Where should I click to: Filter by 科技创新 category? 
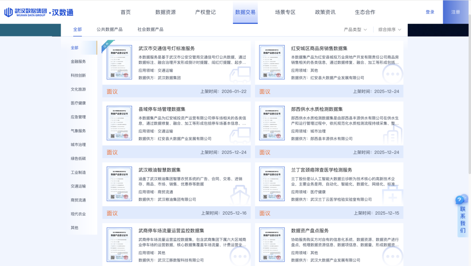click(x=78, y=75)
